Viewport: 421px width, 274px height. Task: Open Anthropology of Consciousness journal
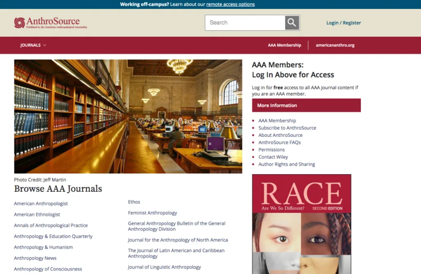point(48,269)
